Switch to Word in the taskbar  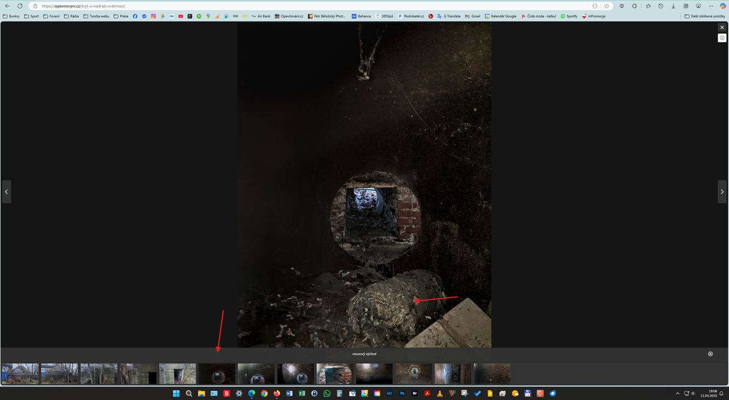point(289,393)
